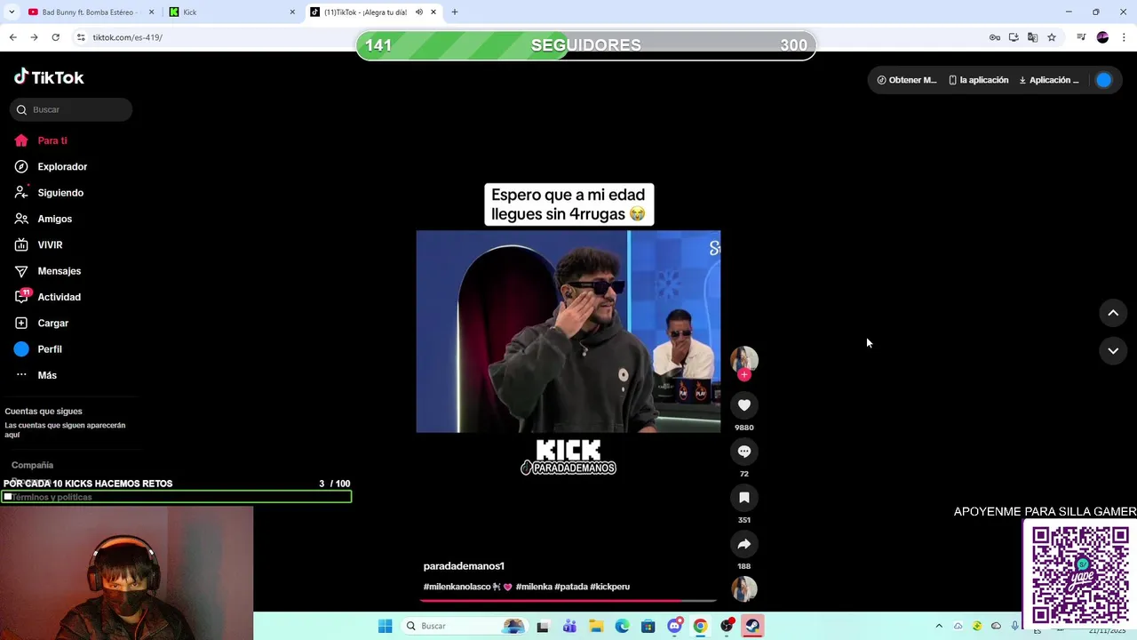Reload the current page
Viewport: 1137px width, 640px height.
55,37
